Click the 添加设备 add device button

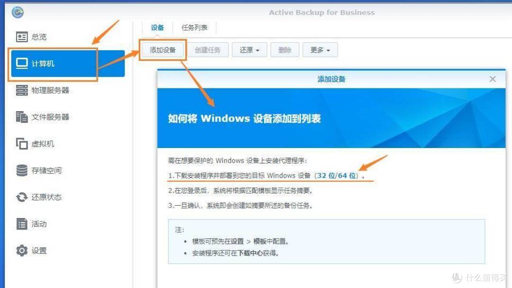click(163, 50)
